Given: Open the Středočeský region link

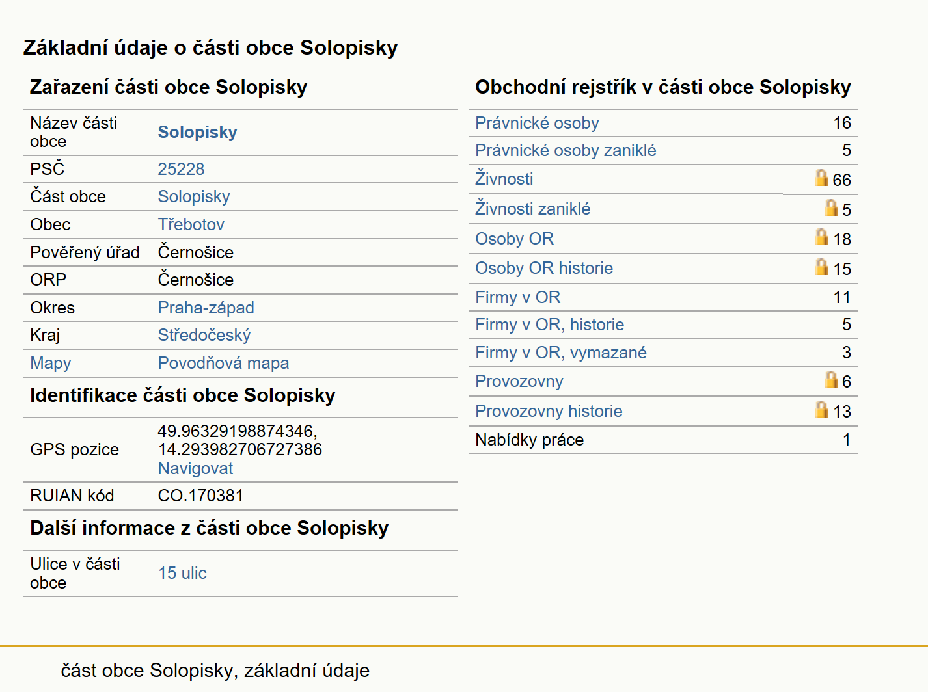Looking at the screenshot, I should click(204, 335).
